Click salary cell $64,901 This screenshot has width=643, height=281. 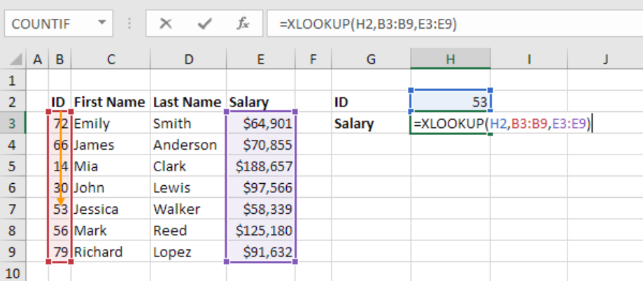point(260,123)
